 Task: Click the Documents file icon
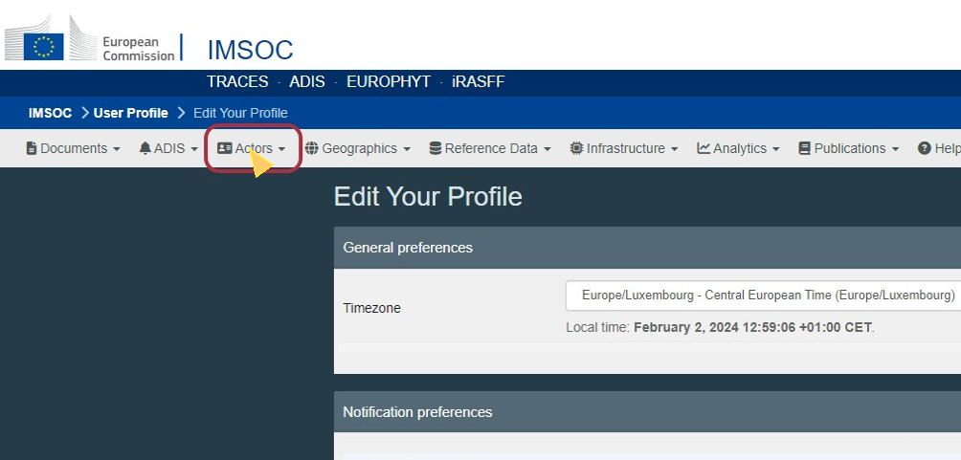click(x=32, y=148)
